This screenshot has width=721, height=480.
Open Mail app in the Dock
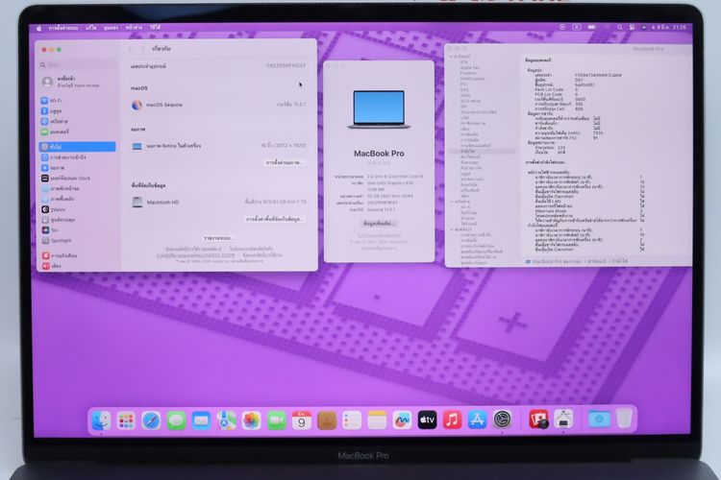click(x=201, y=420)
